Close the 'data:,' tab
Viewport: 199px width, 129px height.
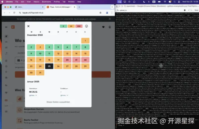[x=43, y=7]
